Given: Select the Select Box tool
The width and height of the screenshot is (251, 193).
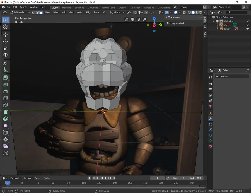Looking at the screenshot, I should pyautogui.click(x=6, y=20).
